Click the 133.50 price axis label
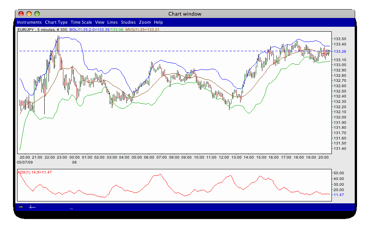This screenshot has width=370, height=232. (x=340, y=39)
